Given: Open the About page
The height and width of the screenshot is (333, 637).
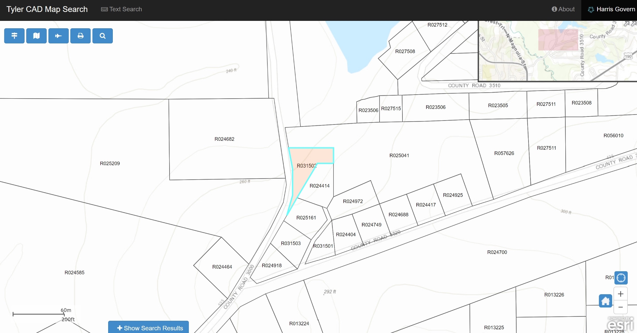Looking at the screenshot, I should click(563, 9).
